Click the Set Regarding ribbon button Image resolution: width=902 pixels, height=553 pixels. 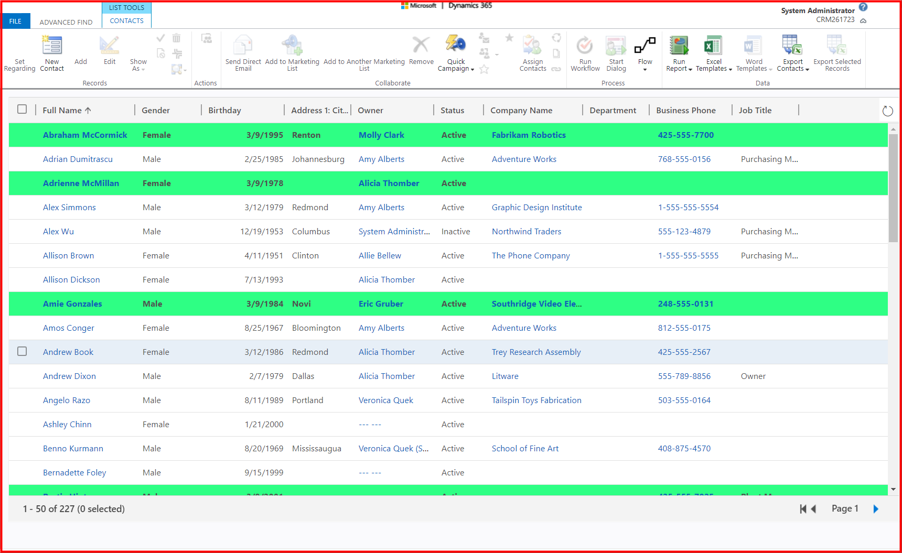[19, 65]
